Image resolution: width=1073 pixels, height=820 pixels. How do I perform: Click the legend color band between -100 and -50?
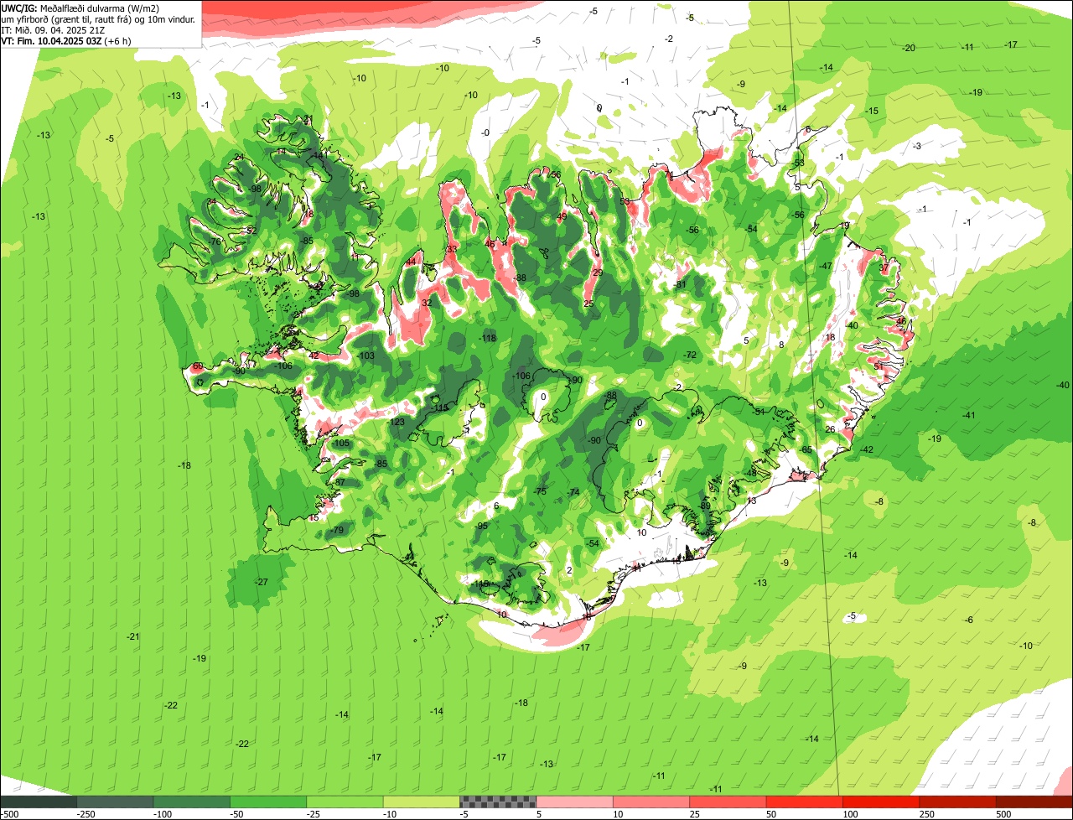[x=191, y=802]
